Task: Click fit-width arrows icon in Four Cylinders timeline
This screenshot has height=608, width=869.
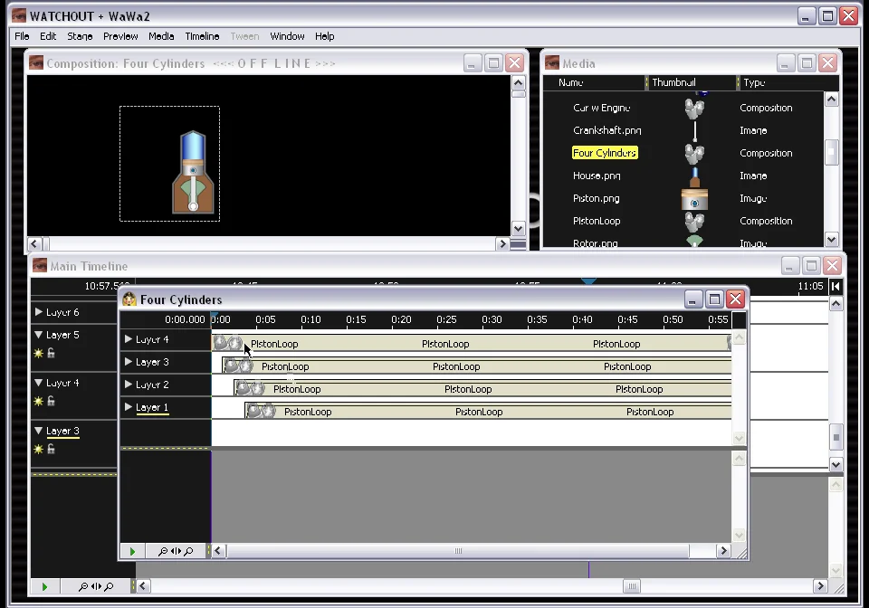Action: coord(176,551)
